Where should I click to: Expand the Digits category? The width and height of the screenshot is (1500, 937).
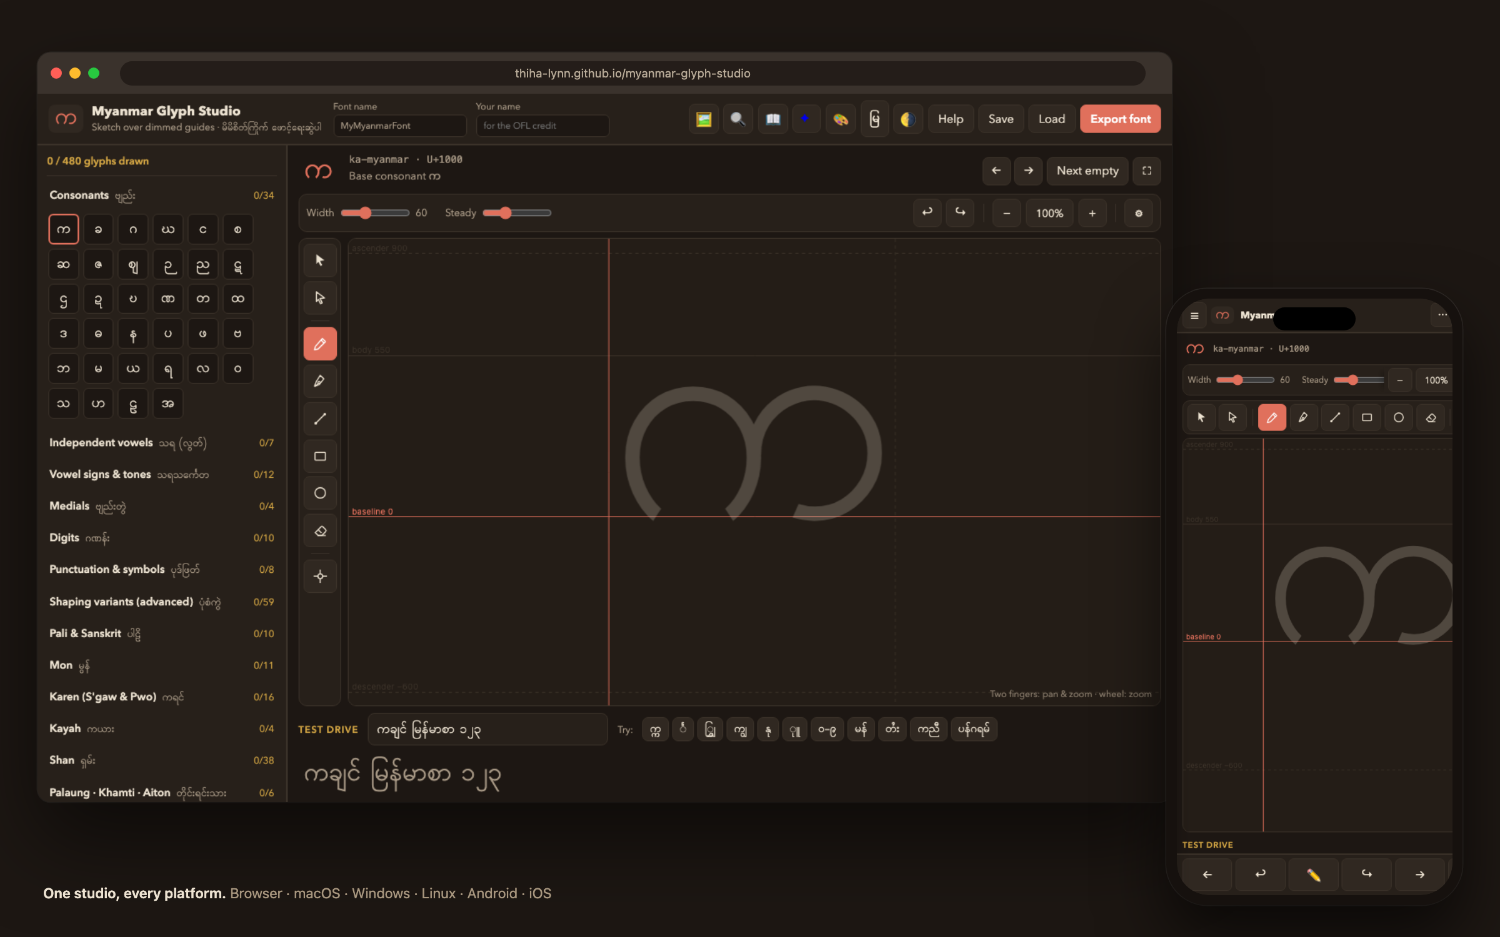[161, 538]
